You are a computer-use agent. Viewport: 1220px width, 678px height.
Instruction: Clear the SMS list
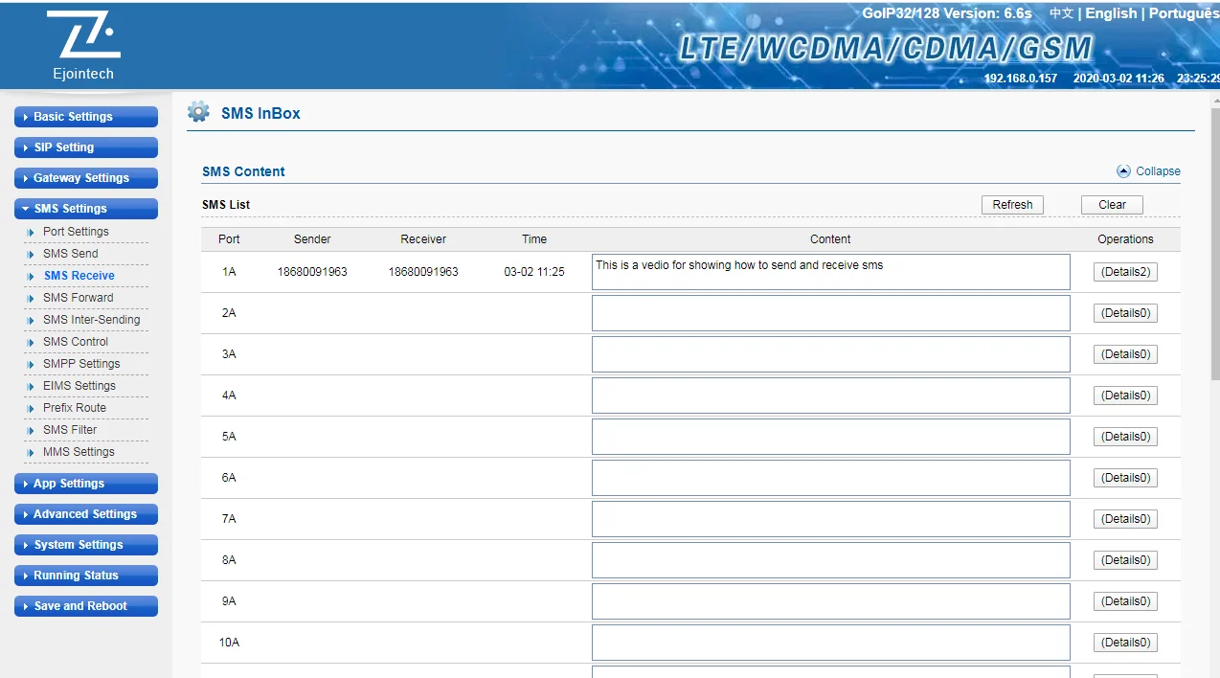[x=1112, y=205]
